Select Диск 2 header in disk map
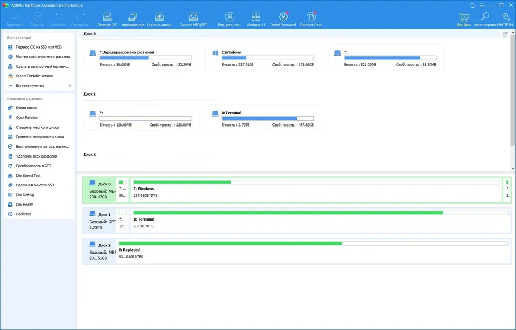 (x=100, y=252)
